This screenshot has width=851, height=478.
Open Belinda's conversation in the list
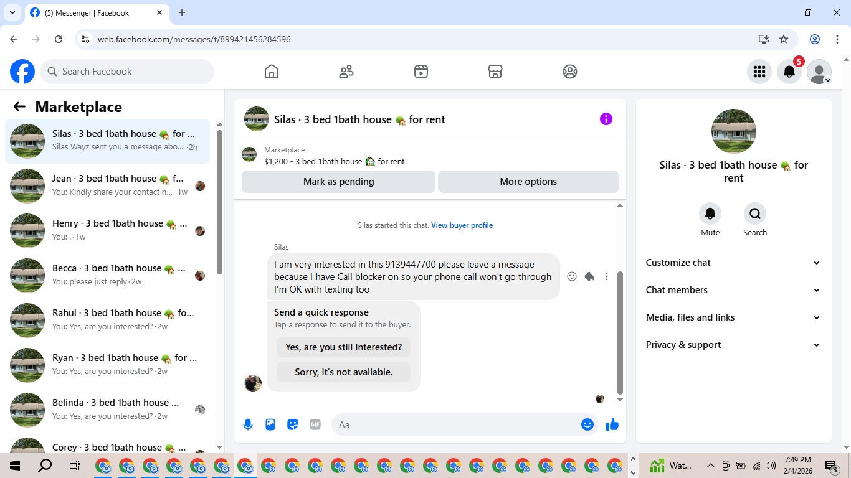(107, 410)
